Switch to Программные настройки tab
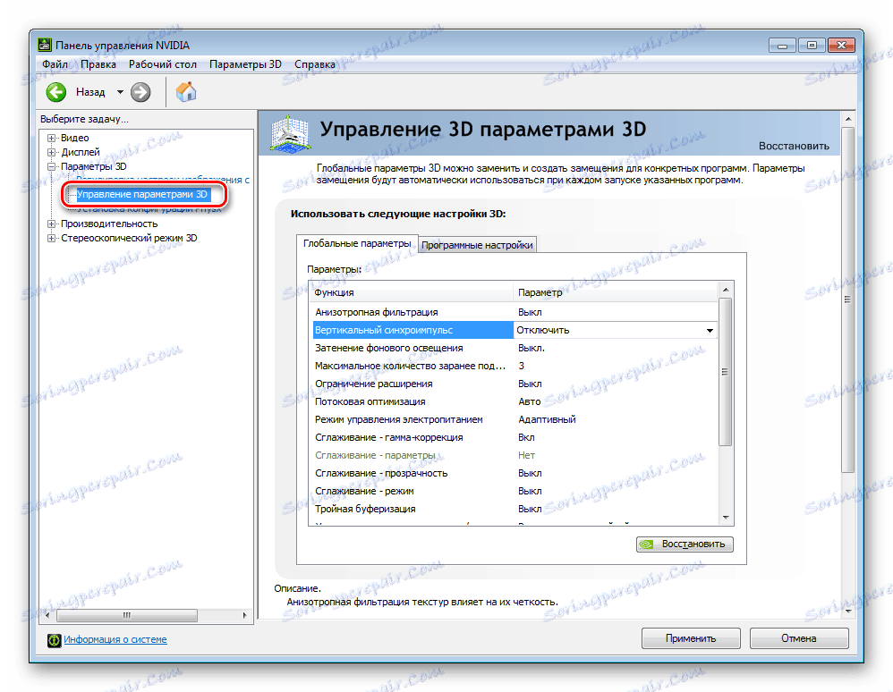Screen dimensions: 893x692 tap(477, 245)
